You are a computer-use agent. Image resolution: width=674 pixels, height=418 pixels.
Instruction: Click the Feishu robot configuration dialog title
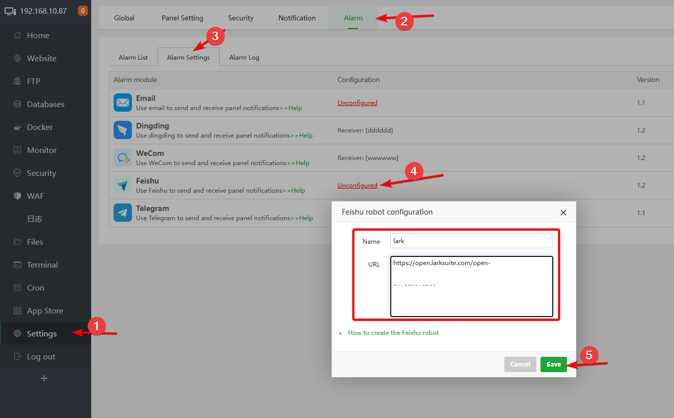(x=387, y=212)
